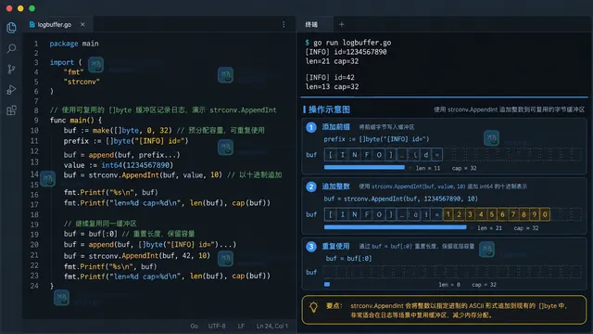Click the Ln 24, Col 1 cursor position
Screen dimensions: 593x334
pos(271,326)
